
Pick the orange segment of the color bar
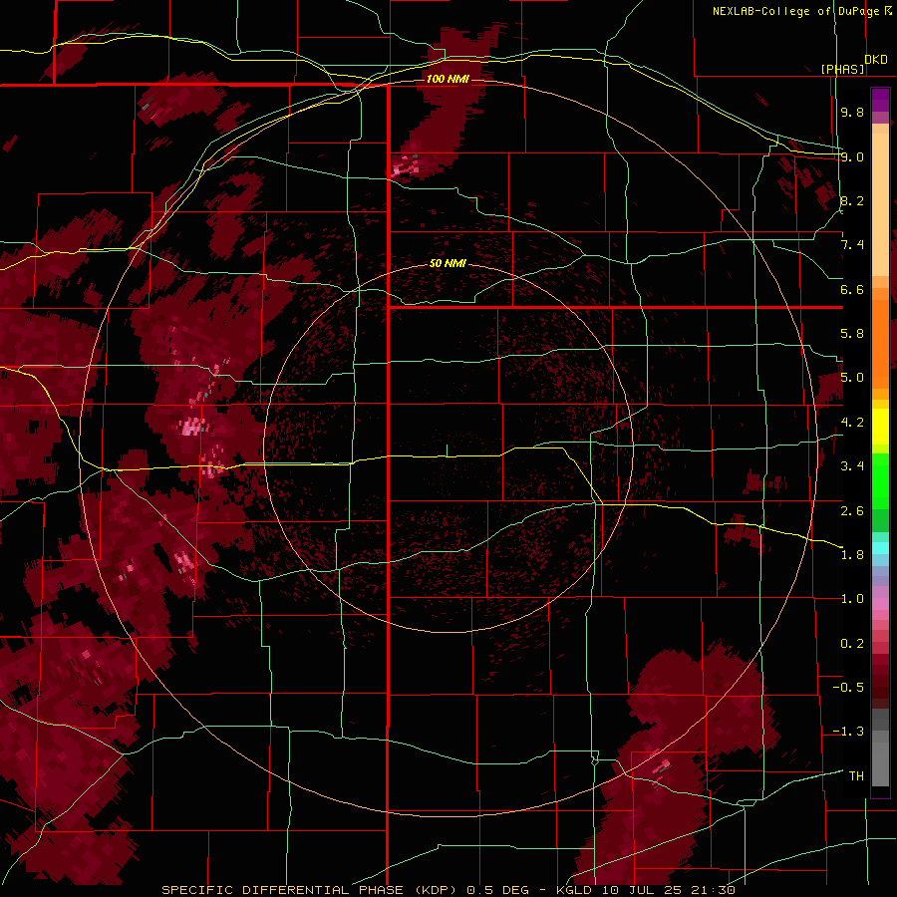(880, 343)
